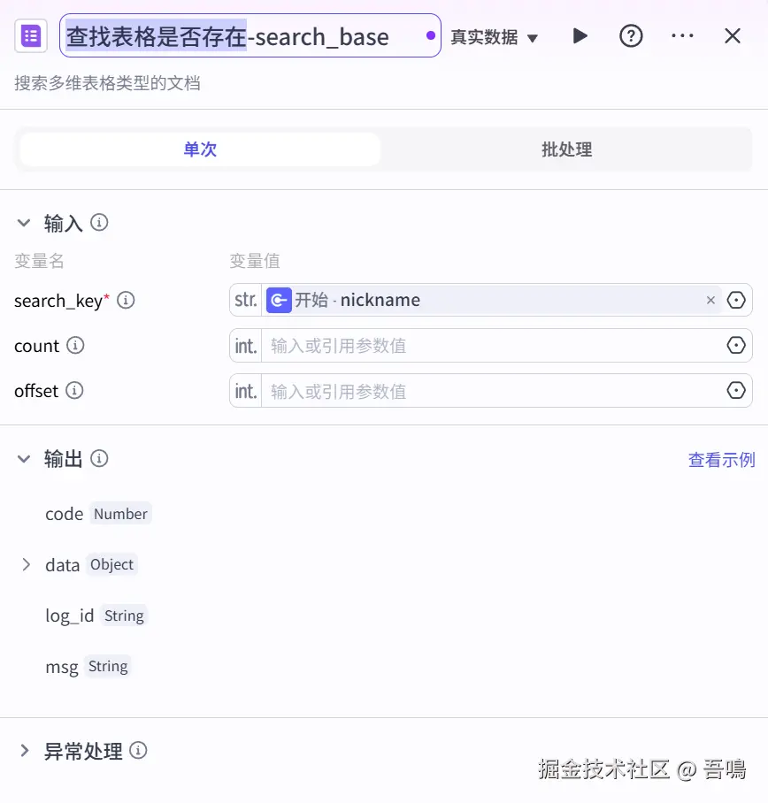Open help question mark icon
The image size is (768, 803).
point(631,36)
